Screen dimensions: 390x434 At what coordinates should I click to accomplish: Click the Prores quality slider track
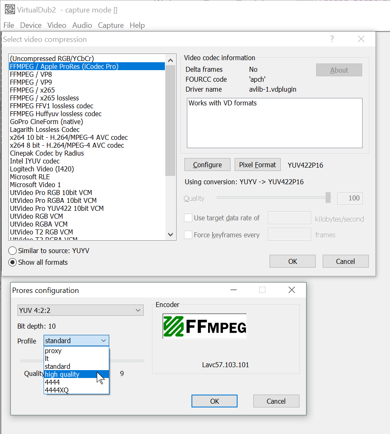tap(128, 361)
